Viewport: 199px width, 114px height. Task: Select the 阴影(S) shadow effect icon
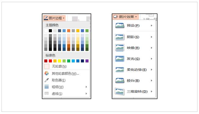tap(120, 37)
